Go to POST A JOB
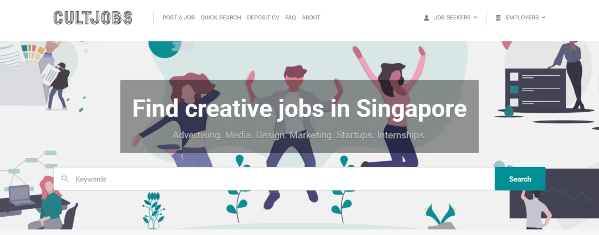This screenshot has width=599, height=235. (179, 18)
